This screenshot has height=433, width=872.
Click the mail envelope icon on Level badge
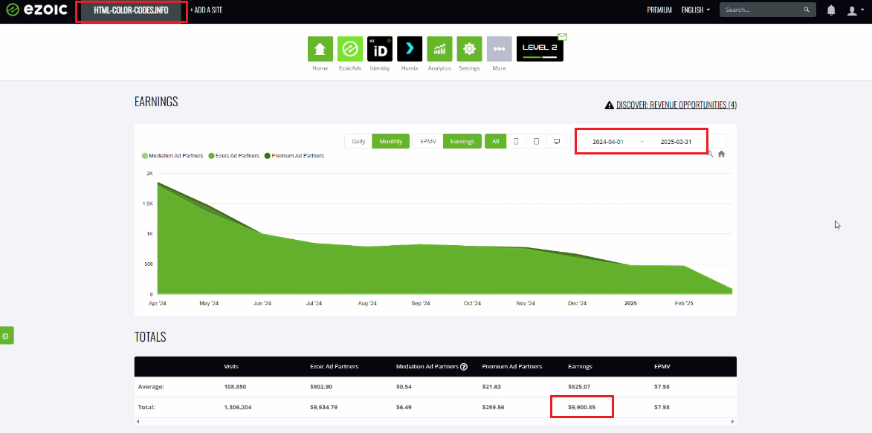[562, 36]
